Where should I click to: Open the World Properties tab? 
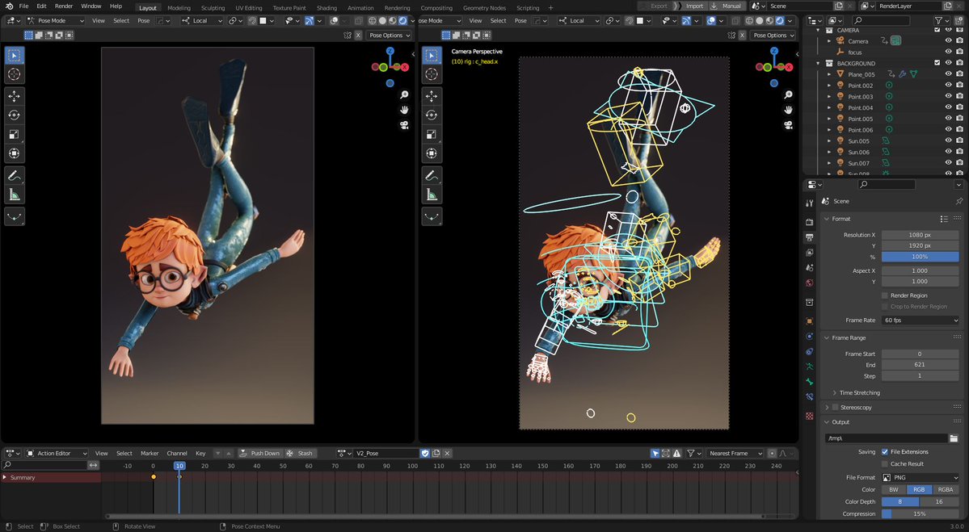coord(809,283)
